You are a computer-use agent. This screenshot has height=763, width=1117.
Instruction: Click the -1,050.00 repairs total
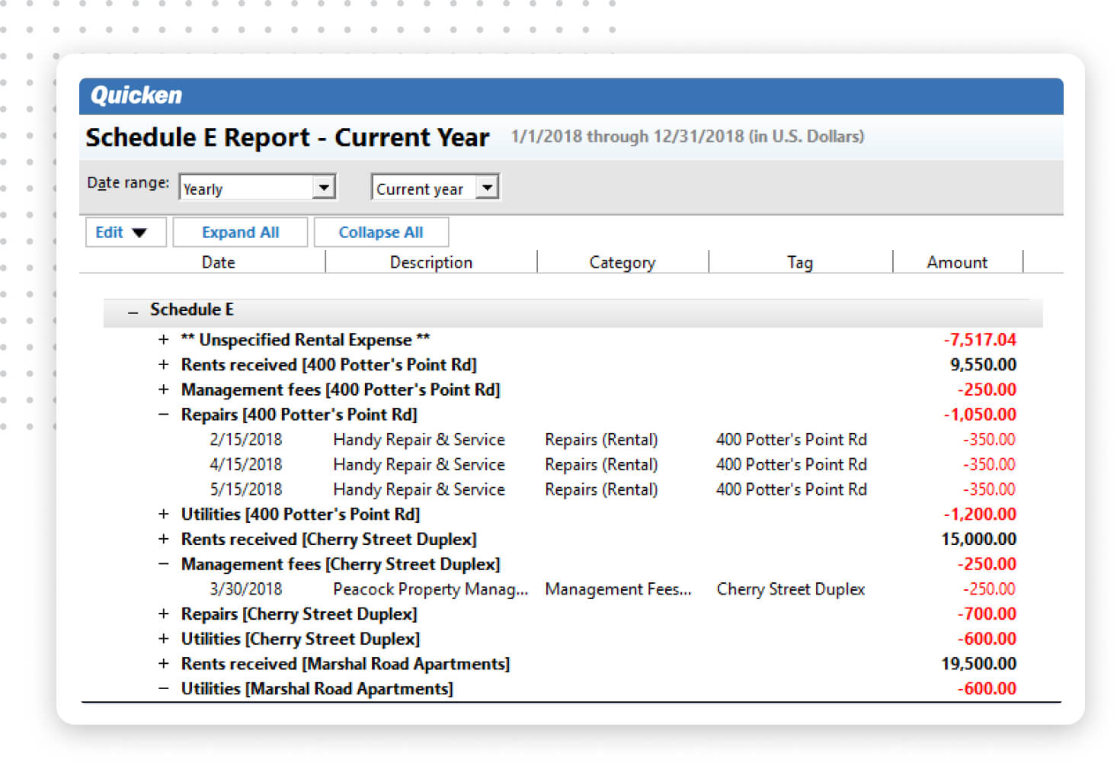980,415
